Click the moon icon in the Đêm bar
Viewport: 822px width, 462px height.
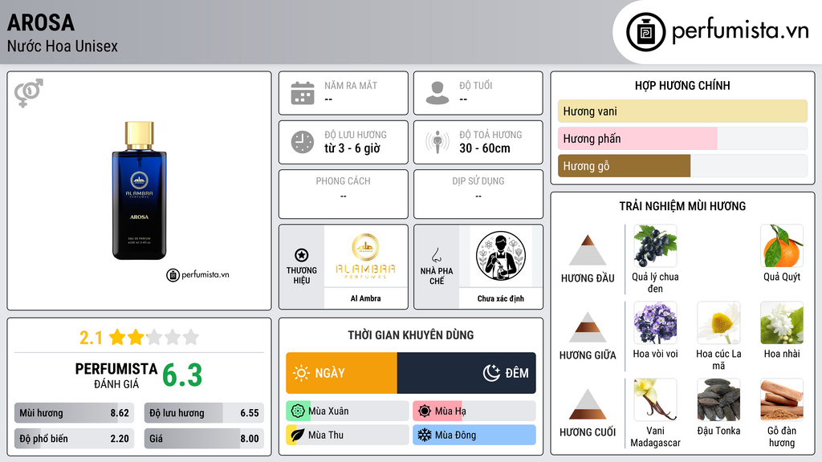[x=491, y=373]
